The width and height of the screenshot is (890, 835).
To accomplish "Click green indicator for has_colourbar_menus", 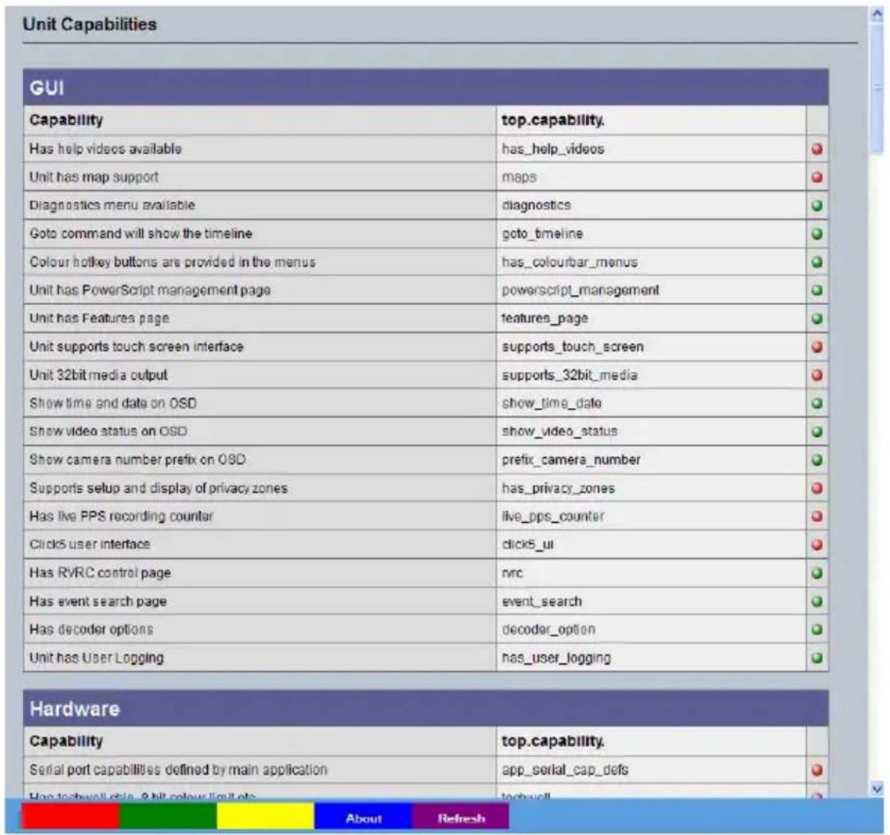I will pos(817,262).
